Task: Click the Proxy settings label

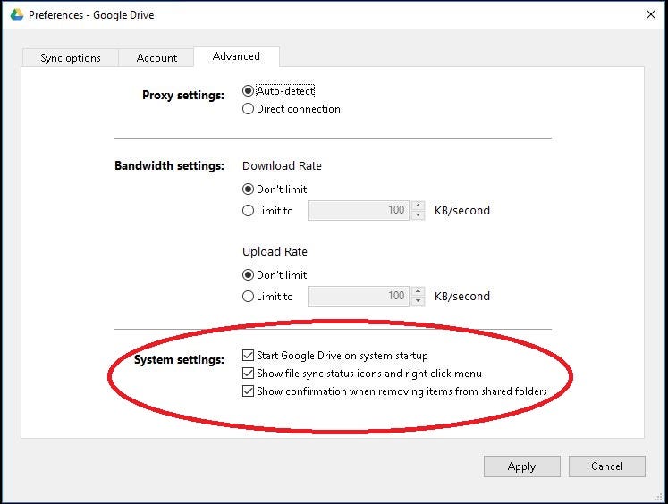Action: click(x=183, y=95)
